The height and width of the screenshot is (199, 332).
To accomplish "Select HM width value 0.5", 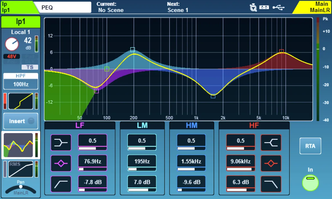I will pos(191,142).
